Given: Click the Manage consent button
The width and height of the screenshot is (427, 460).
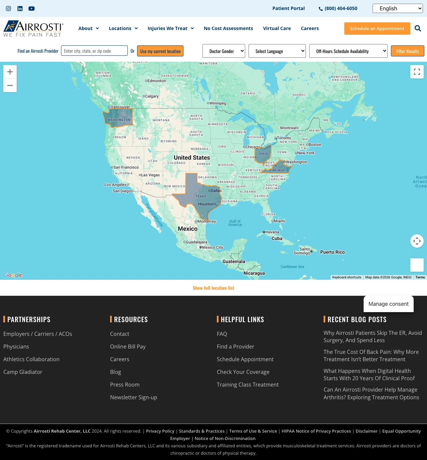Looking at the screenshot, I should click(389, 304).
